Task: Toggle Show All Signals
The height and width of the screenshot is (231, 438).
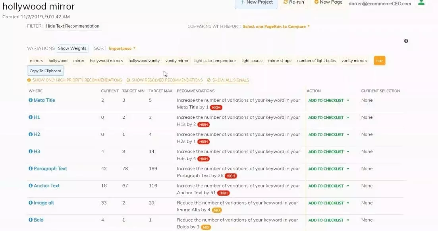Action: point(228,80)
